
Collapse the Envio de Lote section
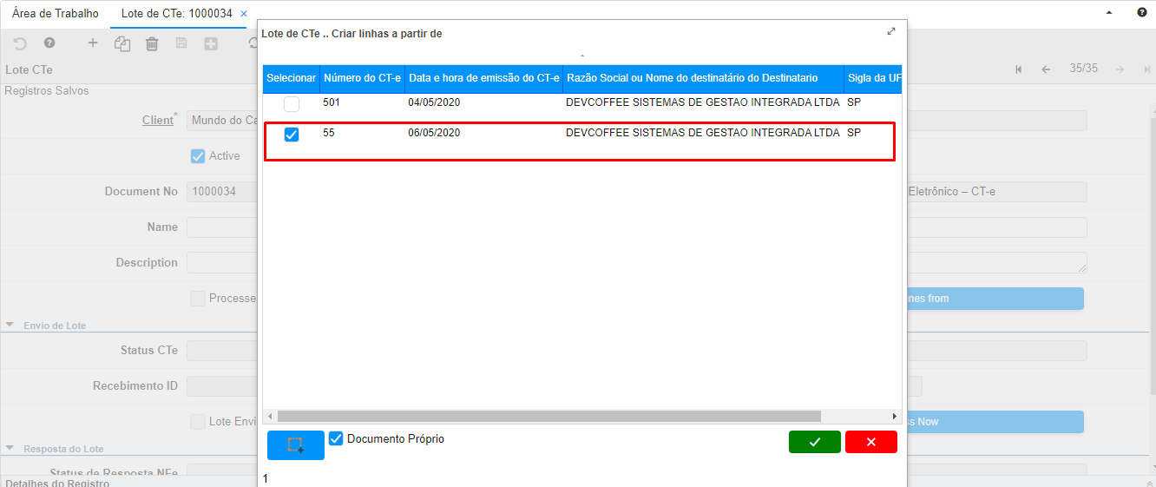(x=10, y=325)
